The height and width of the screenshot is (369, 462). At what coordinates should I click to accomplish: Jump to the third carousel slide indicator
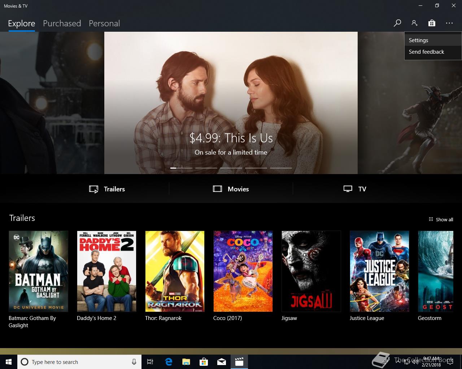(231, 168)
